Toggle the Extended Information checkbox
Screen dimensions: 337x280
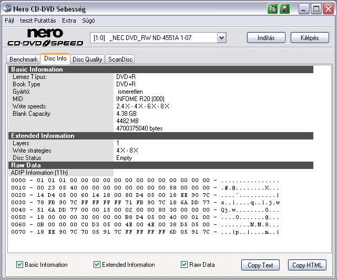97,265
